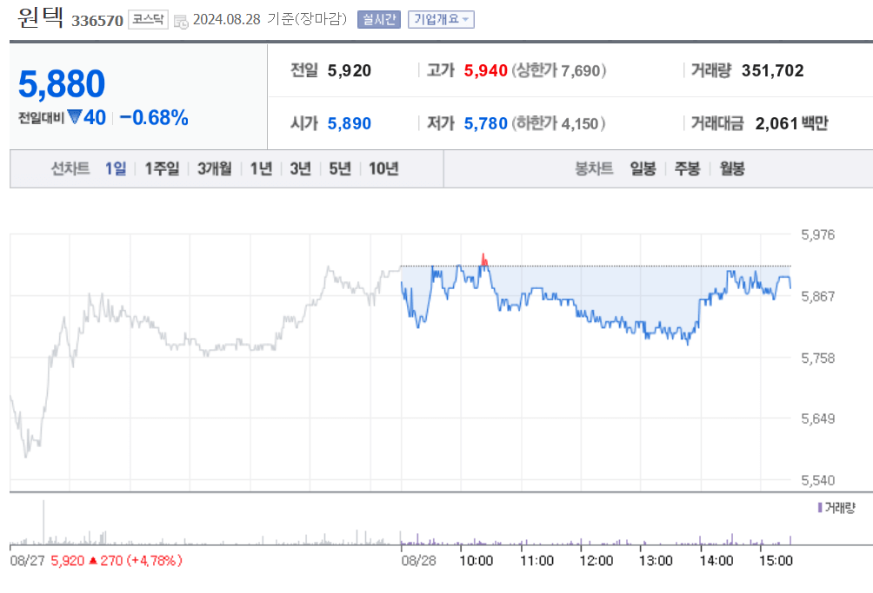Screen dimensions: 873x593
Task: Click the trading volume 351,702
Action: pyautogui.click(x=773, y=70)
